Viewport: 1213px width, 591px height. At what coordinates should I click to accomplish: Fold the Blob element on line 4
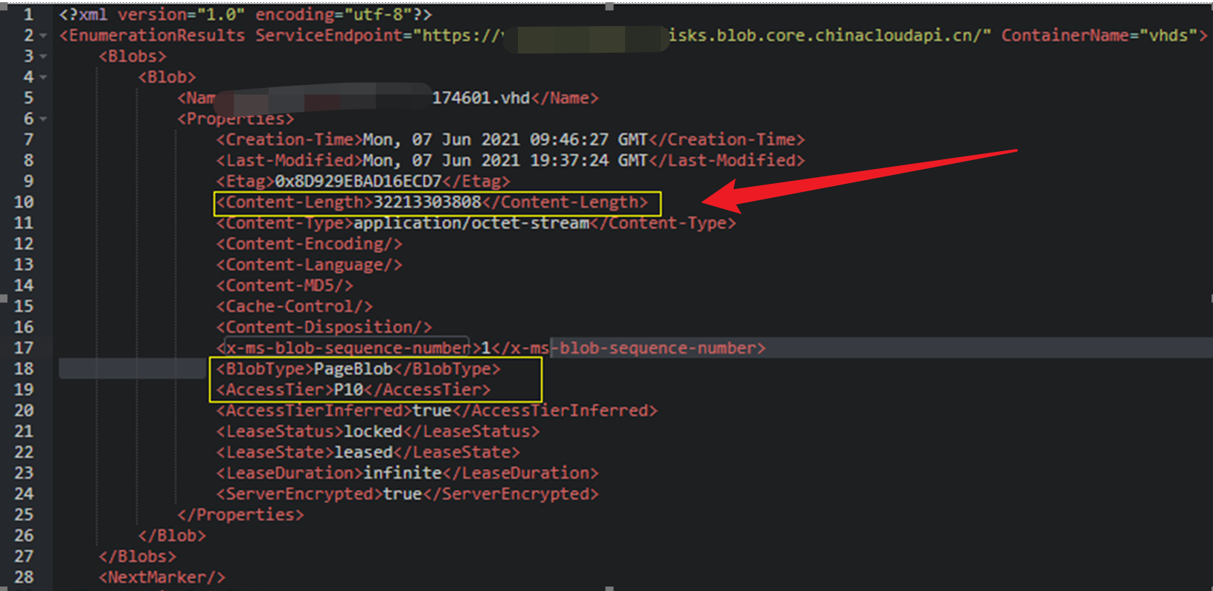(43, 77)
